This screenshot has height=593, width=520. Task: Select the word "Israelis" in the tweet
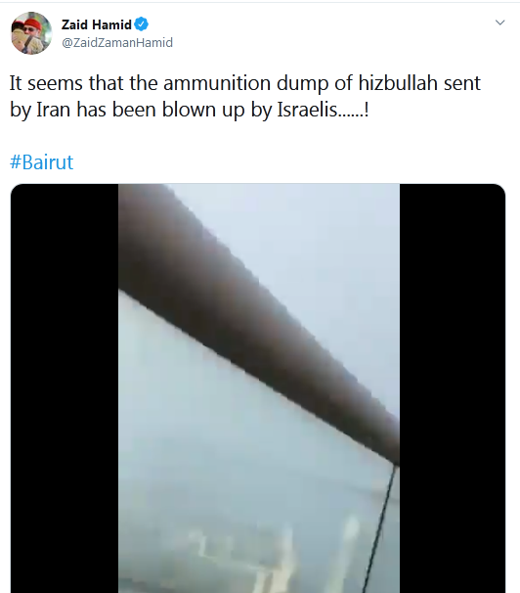307,110
